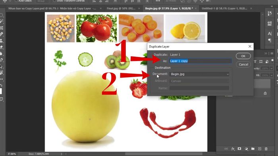This screenshot has height=156, width=278.
Task: Filter layers by smart objects
Action: pyautogui.click(x=267, y=61)
